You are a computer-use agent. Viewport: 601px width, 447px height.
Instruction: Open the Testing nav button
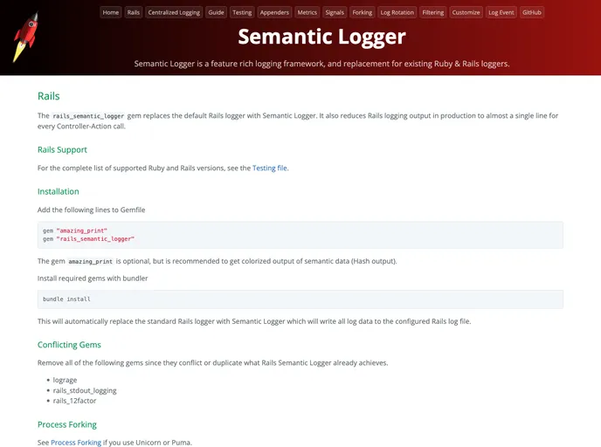[x=242, y=12]
